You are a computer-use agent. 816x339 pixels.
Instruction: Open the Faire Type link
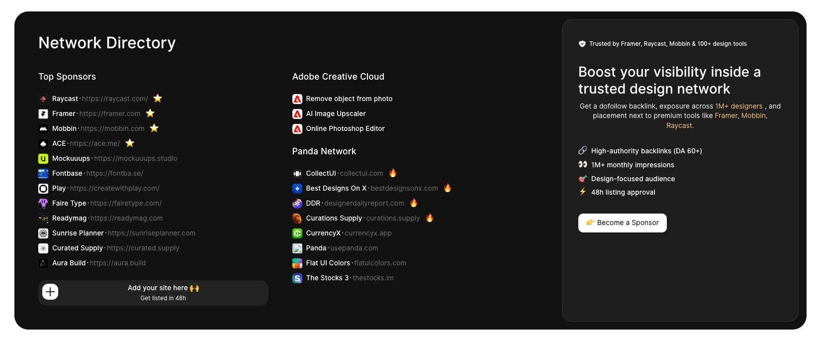click(107, 203)
